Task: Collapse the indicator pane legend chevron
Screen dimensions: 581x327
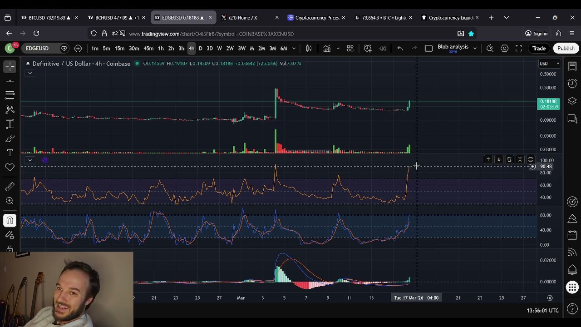Action: [30, 160]
